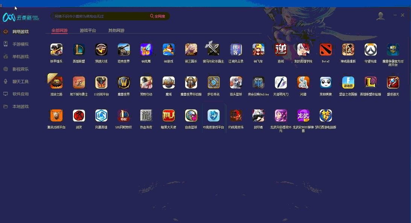The width and height of the screenshot is (411, 223).
Task: Click the 云更新 logo
Action: tap(21, 18)
